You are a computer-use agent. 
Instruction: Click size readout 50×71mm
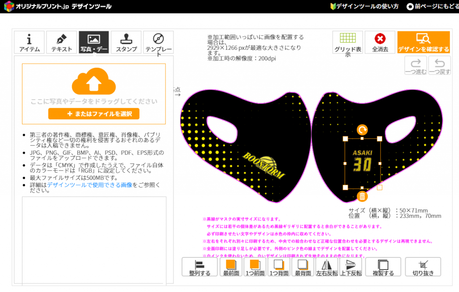coord(414,210)
